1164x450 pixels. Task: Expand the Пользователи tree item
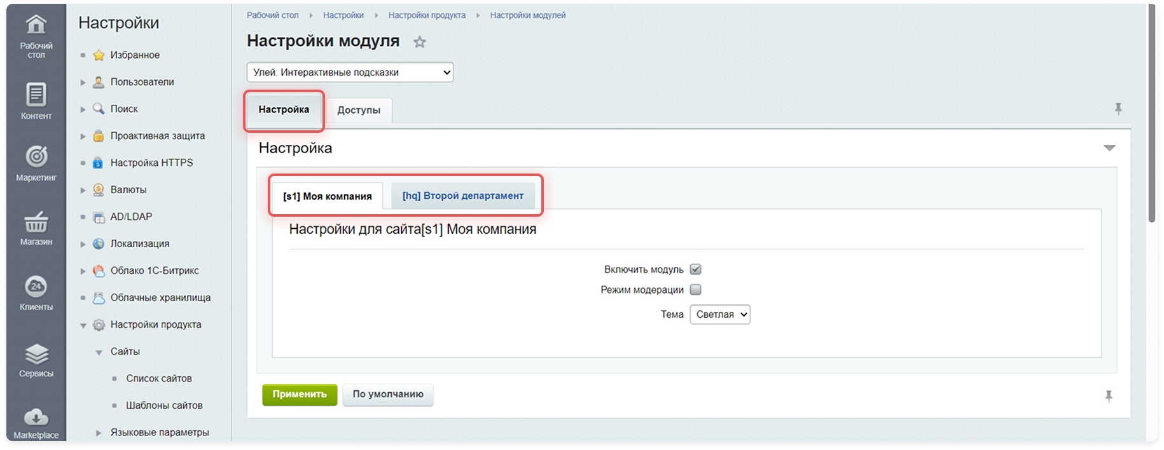coord(83,83)
